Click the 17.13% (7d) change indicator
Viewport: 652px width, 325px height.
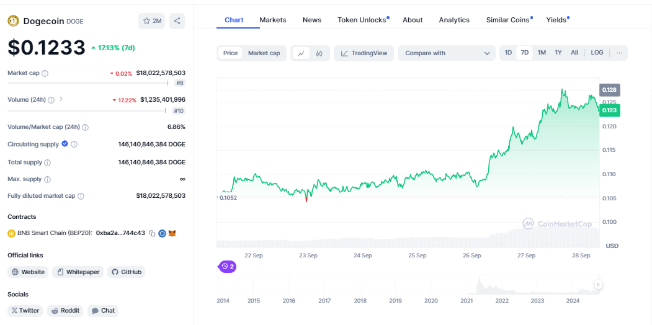click(x=113, y=48)
